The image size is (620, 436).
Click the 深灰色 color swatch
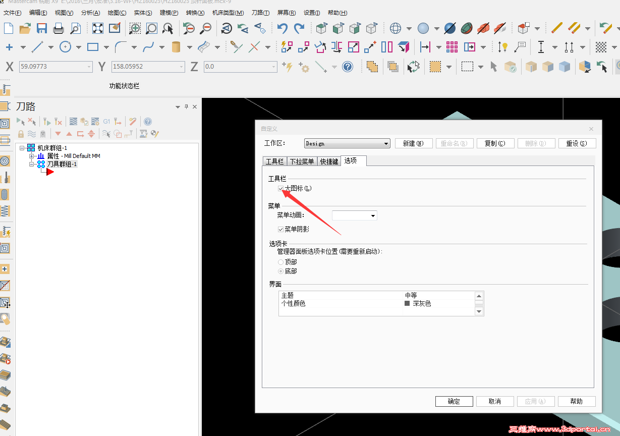click(407, 304)
